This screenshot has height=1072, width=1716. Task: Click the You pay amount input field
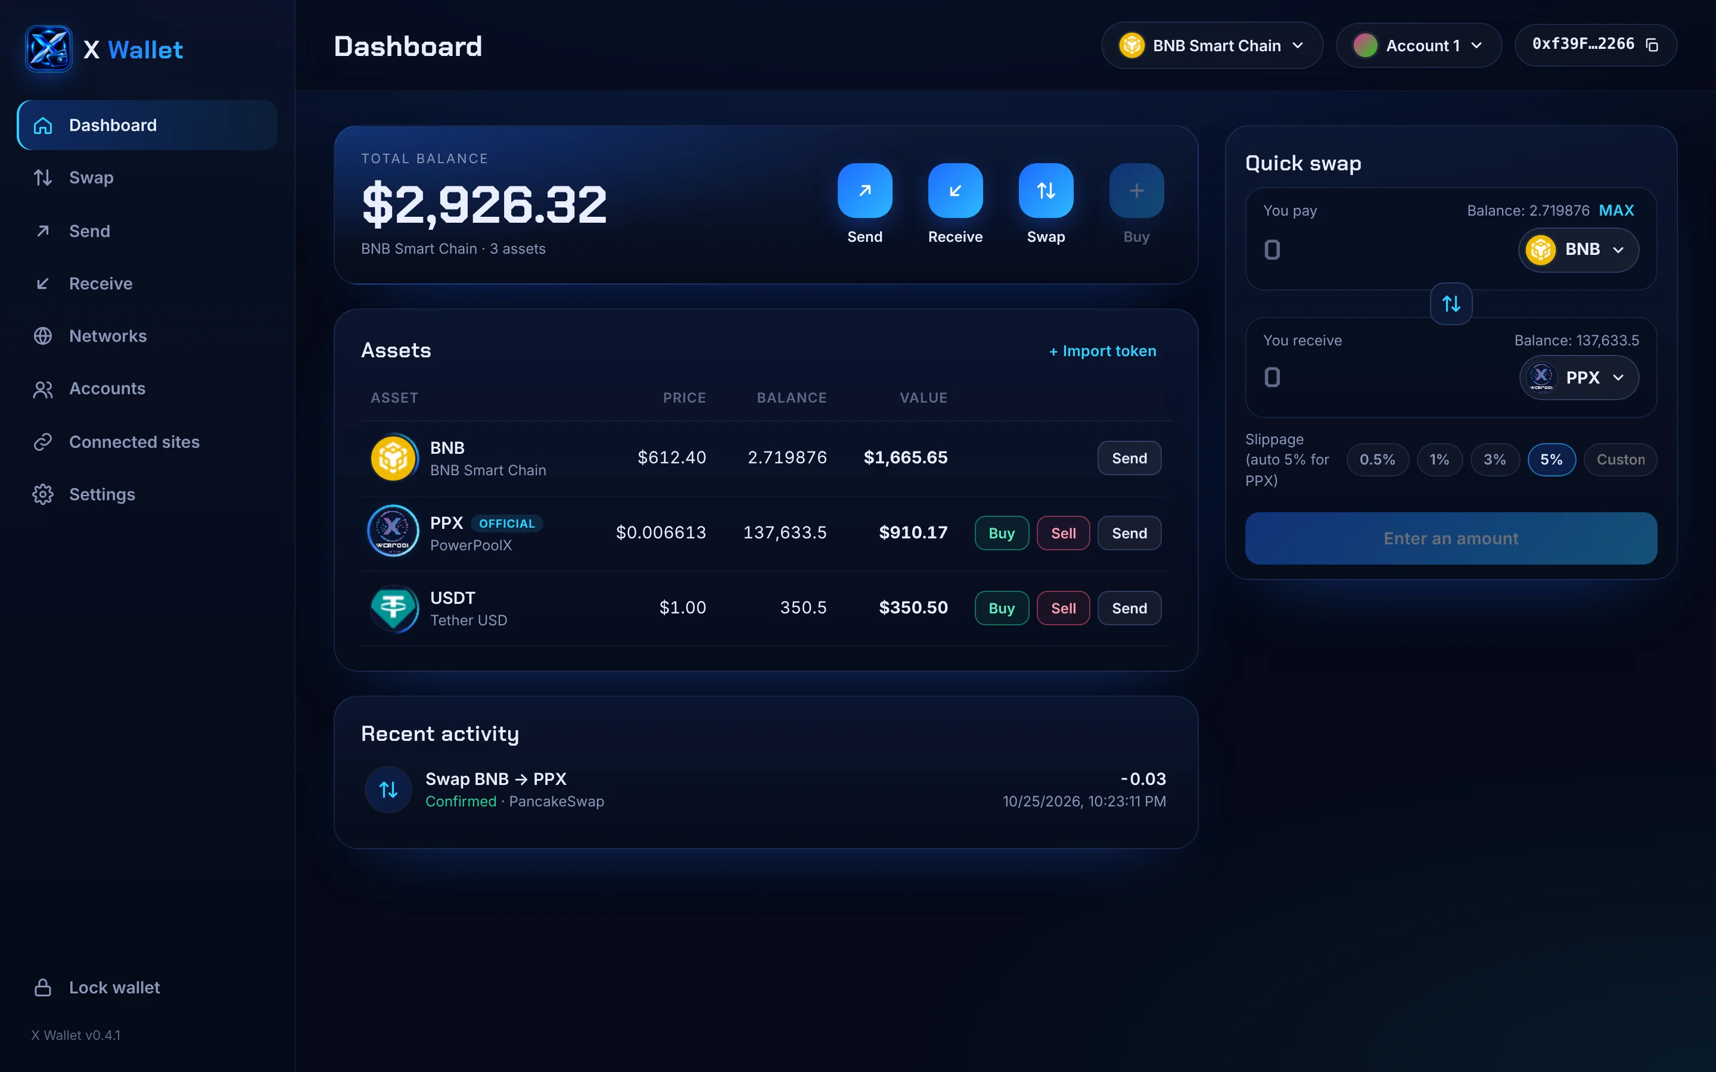[x=1383, y=250]
